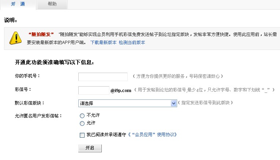Click the 说明 section heading
Viewport: 280px width, 160px height.
[10, 20]
